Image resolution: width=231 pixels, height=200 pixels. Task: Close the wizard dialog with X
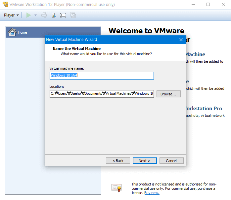pos(181,40)
